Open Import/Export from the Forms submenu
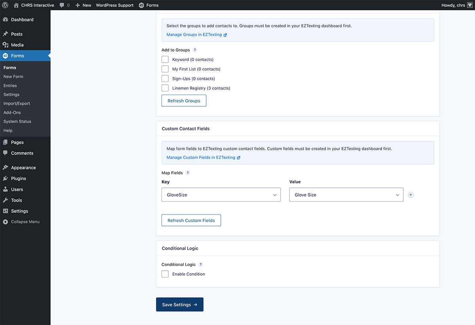The image size is (475, 325). point(16,103)
